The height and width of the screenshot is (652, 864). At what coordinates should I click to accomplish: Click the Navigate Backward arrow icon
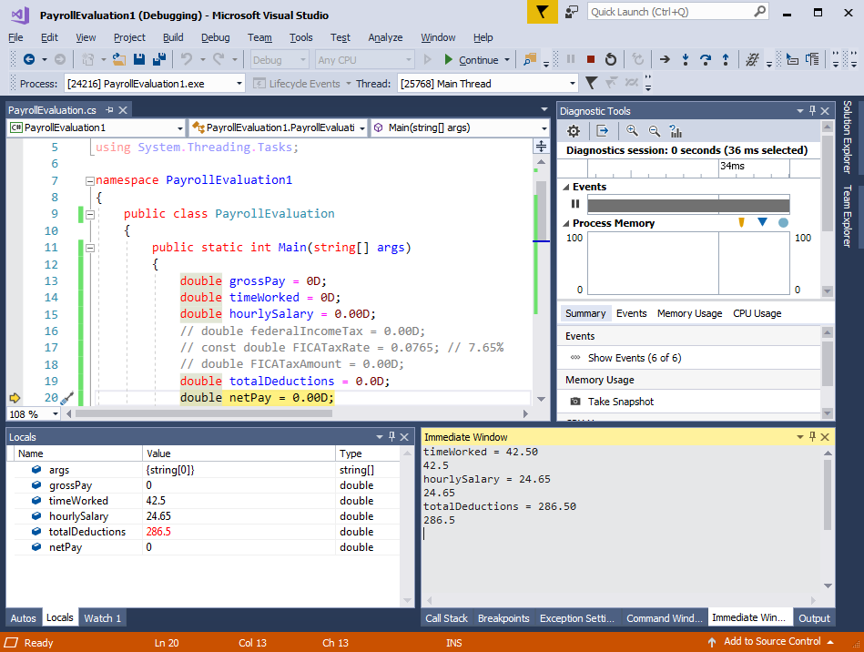[x=29, y=59]
